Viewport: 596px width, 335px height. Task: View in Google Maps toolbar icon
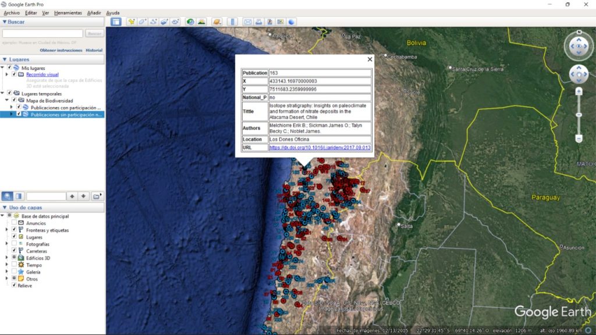281,22
